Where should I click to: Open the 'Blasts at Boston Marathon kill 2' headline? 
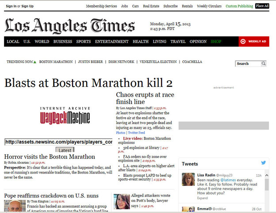click(88, 83)
